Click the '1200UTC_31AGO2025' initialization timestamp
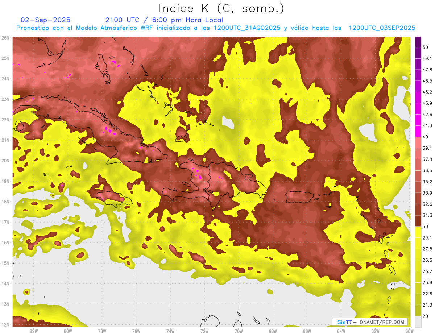This screenshot has width=435, height=336. coord(247,28)
